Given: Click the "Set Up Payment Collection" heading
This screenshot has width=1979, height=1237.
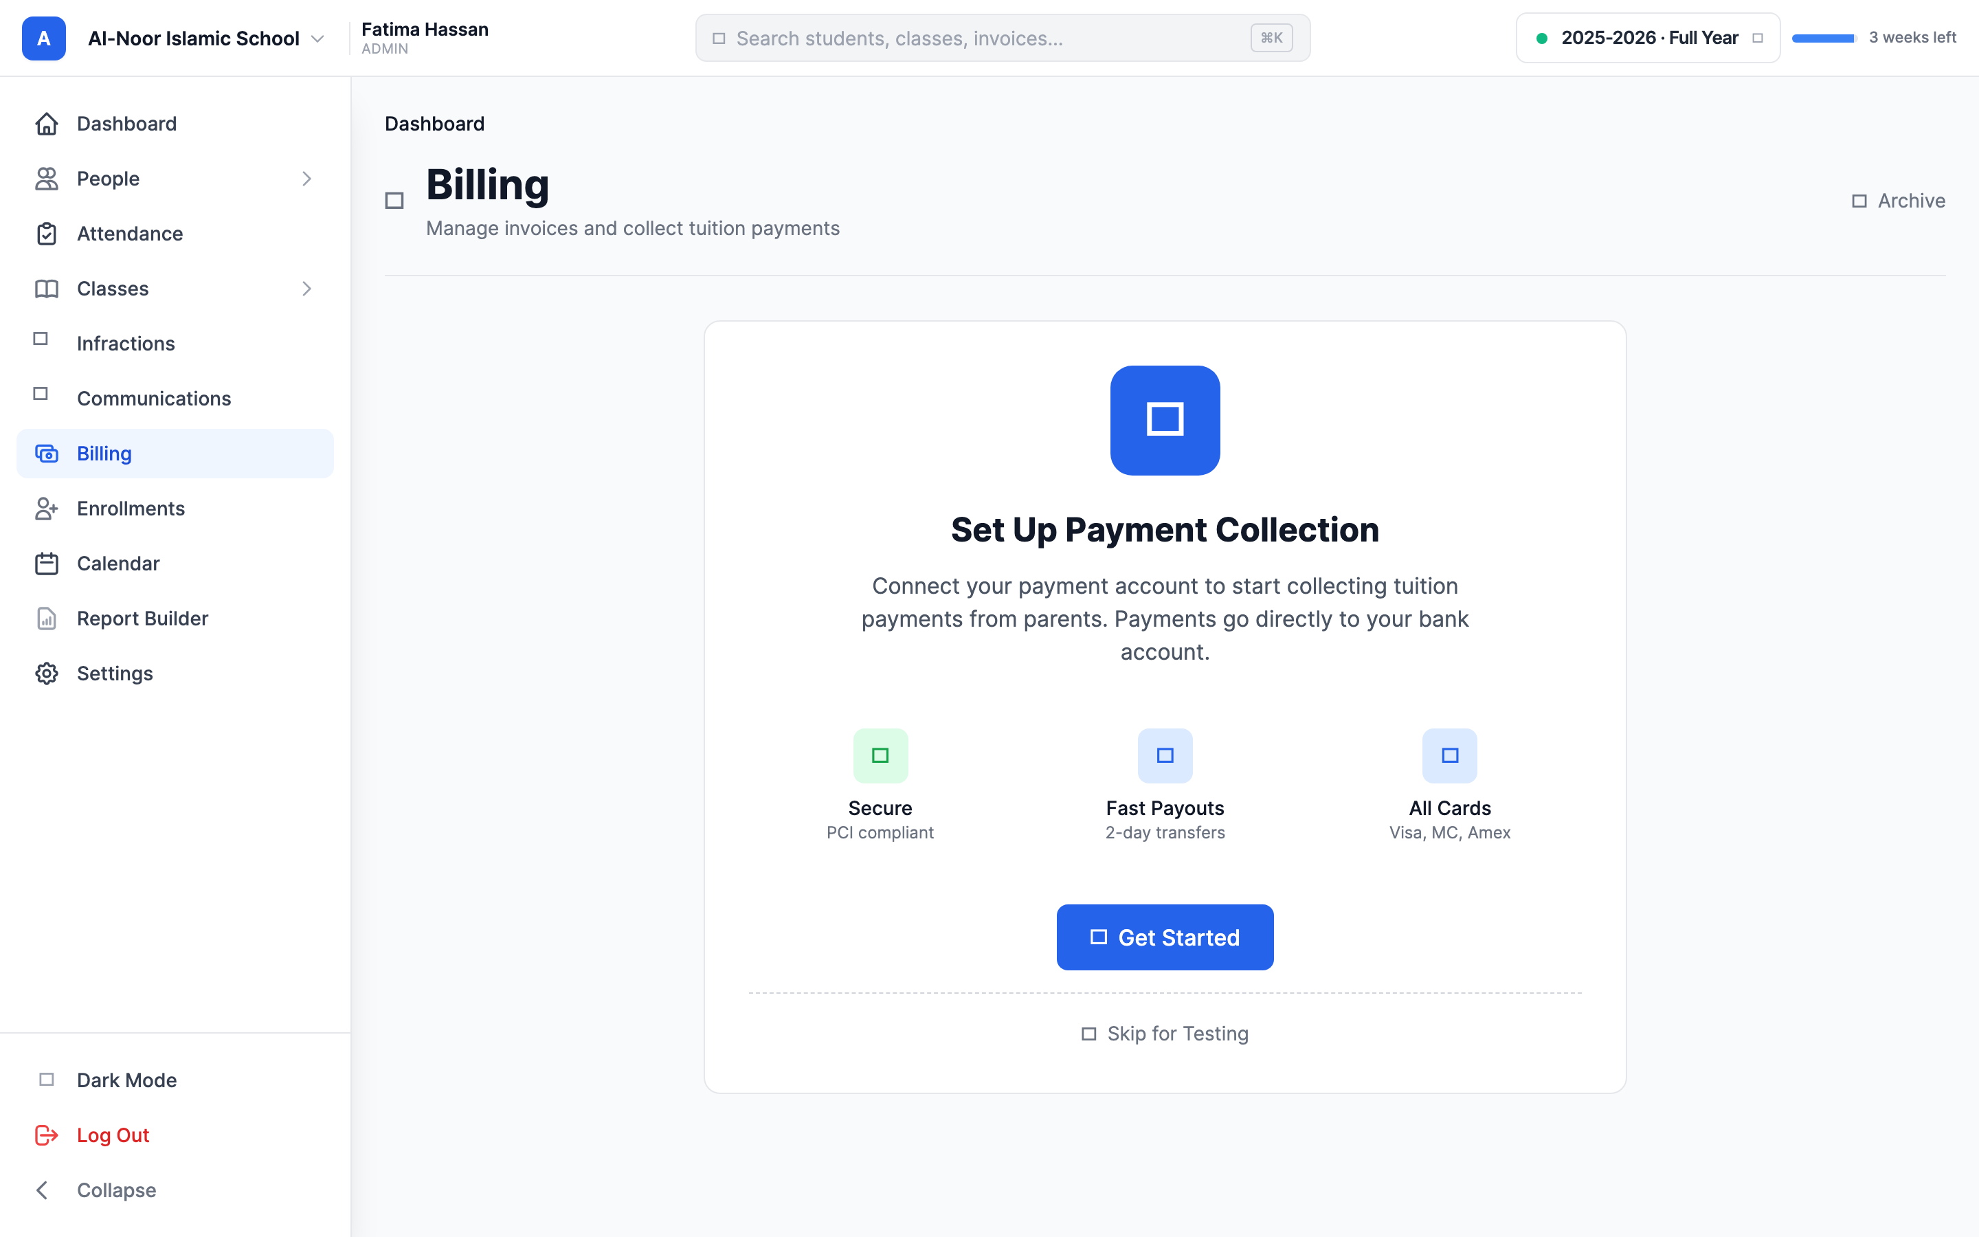Looking at the screenshot, I should tap(1165, 529).
